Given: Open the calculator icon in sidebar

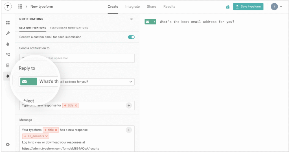Looking at the screenshot, I should tap(8, 65).
